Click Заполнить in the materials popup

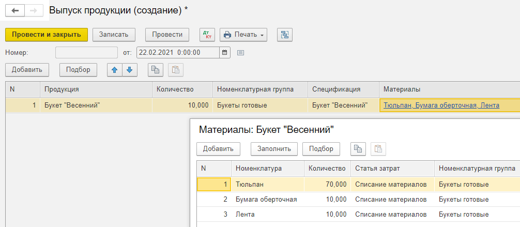click(274, 149)
